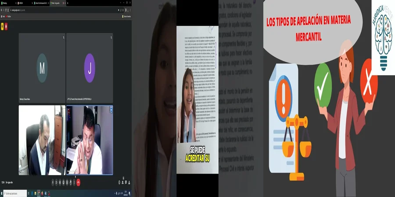The image size is (395, 197).
Task: Open Firefox from the taskbar
Action: click(x=42, y=193)
